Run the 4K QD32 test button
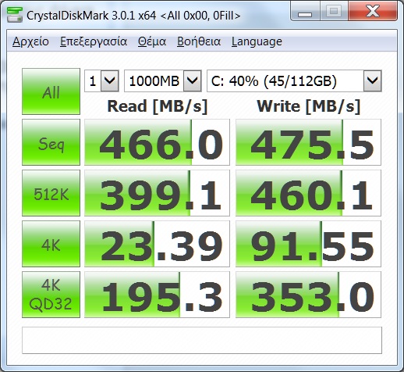 pos(51,295)
